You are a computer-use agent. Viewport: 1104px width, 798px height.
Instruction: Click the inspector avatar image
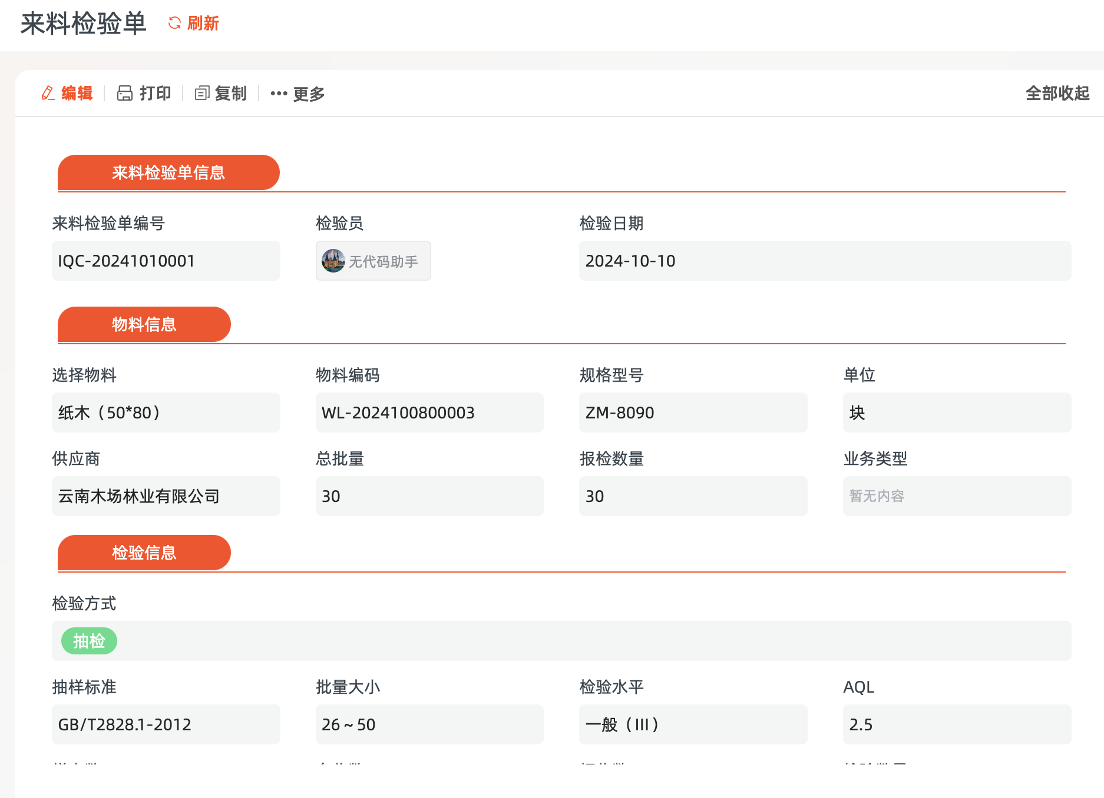333,261
